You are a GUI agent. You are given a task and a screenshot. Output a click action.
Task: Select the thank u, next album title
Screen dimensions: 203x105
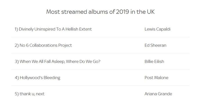click(32, 94)
